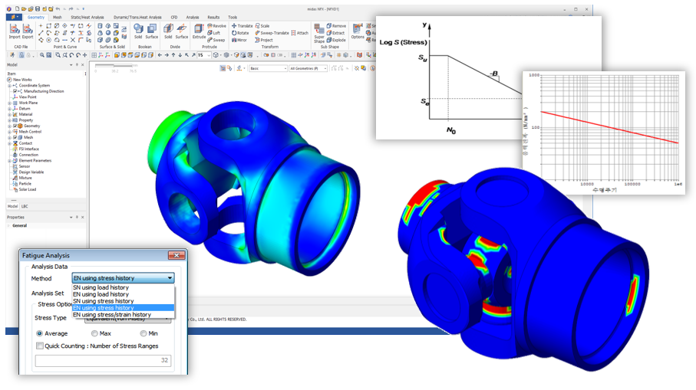Toggle the Geometry visibility checkbox
Image resolution: width=696 pixels, height=390 pixels.
point(15,126)
